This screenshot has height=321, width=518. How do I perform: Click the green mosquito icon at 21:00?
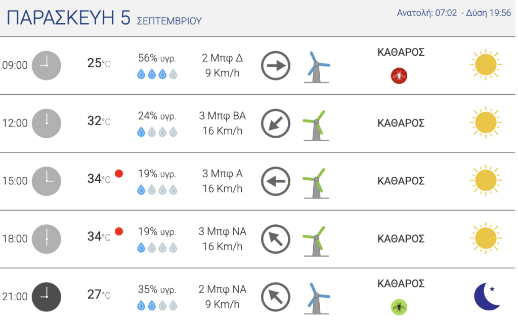(399, 307)
